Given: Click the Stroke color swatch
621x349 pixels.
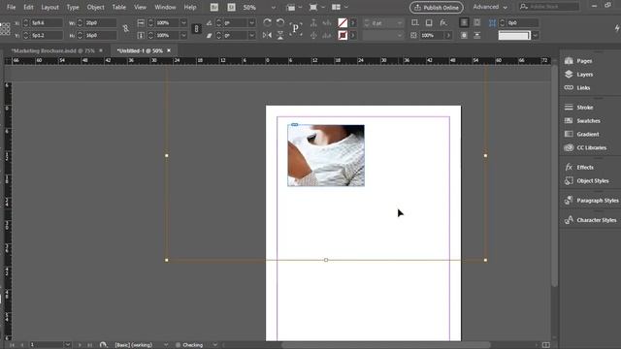Looking at the screenshot, I should pos(343,35).
